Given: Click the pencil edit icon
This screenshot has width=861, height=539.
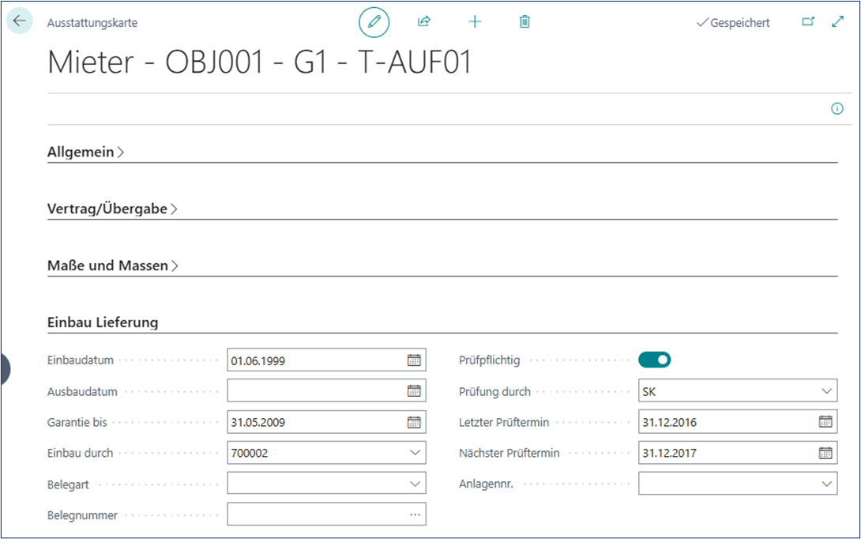Looking at the screenshot, I should pyautogui.click(x=374, y=22).
